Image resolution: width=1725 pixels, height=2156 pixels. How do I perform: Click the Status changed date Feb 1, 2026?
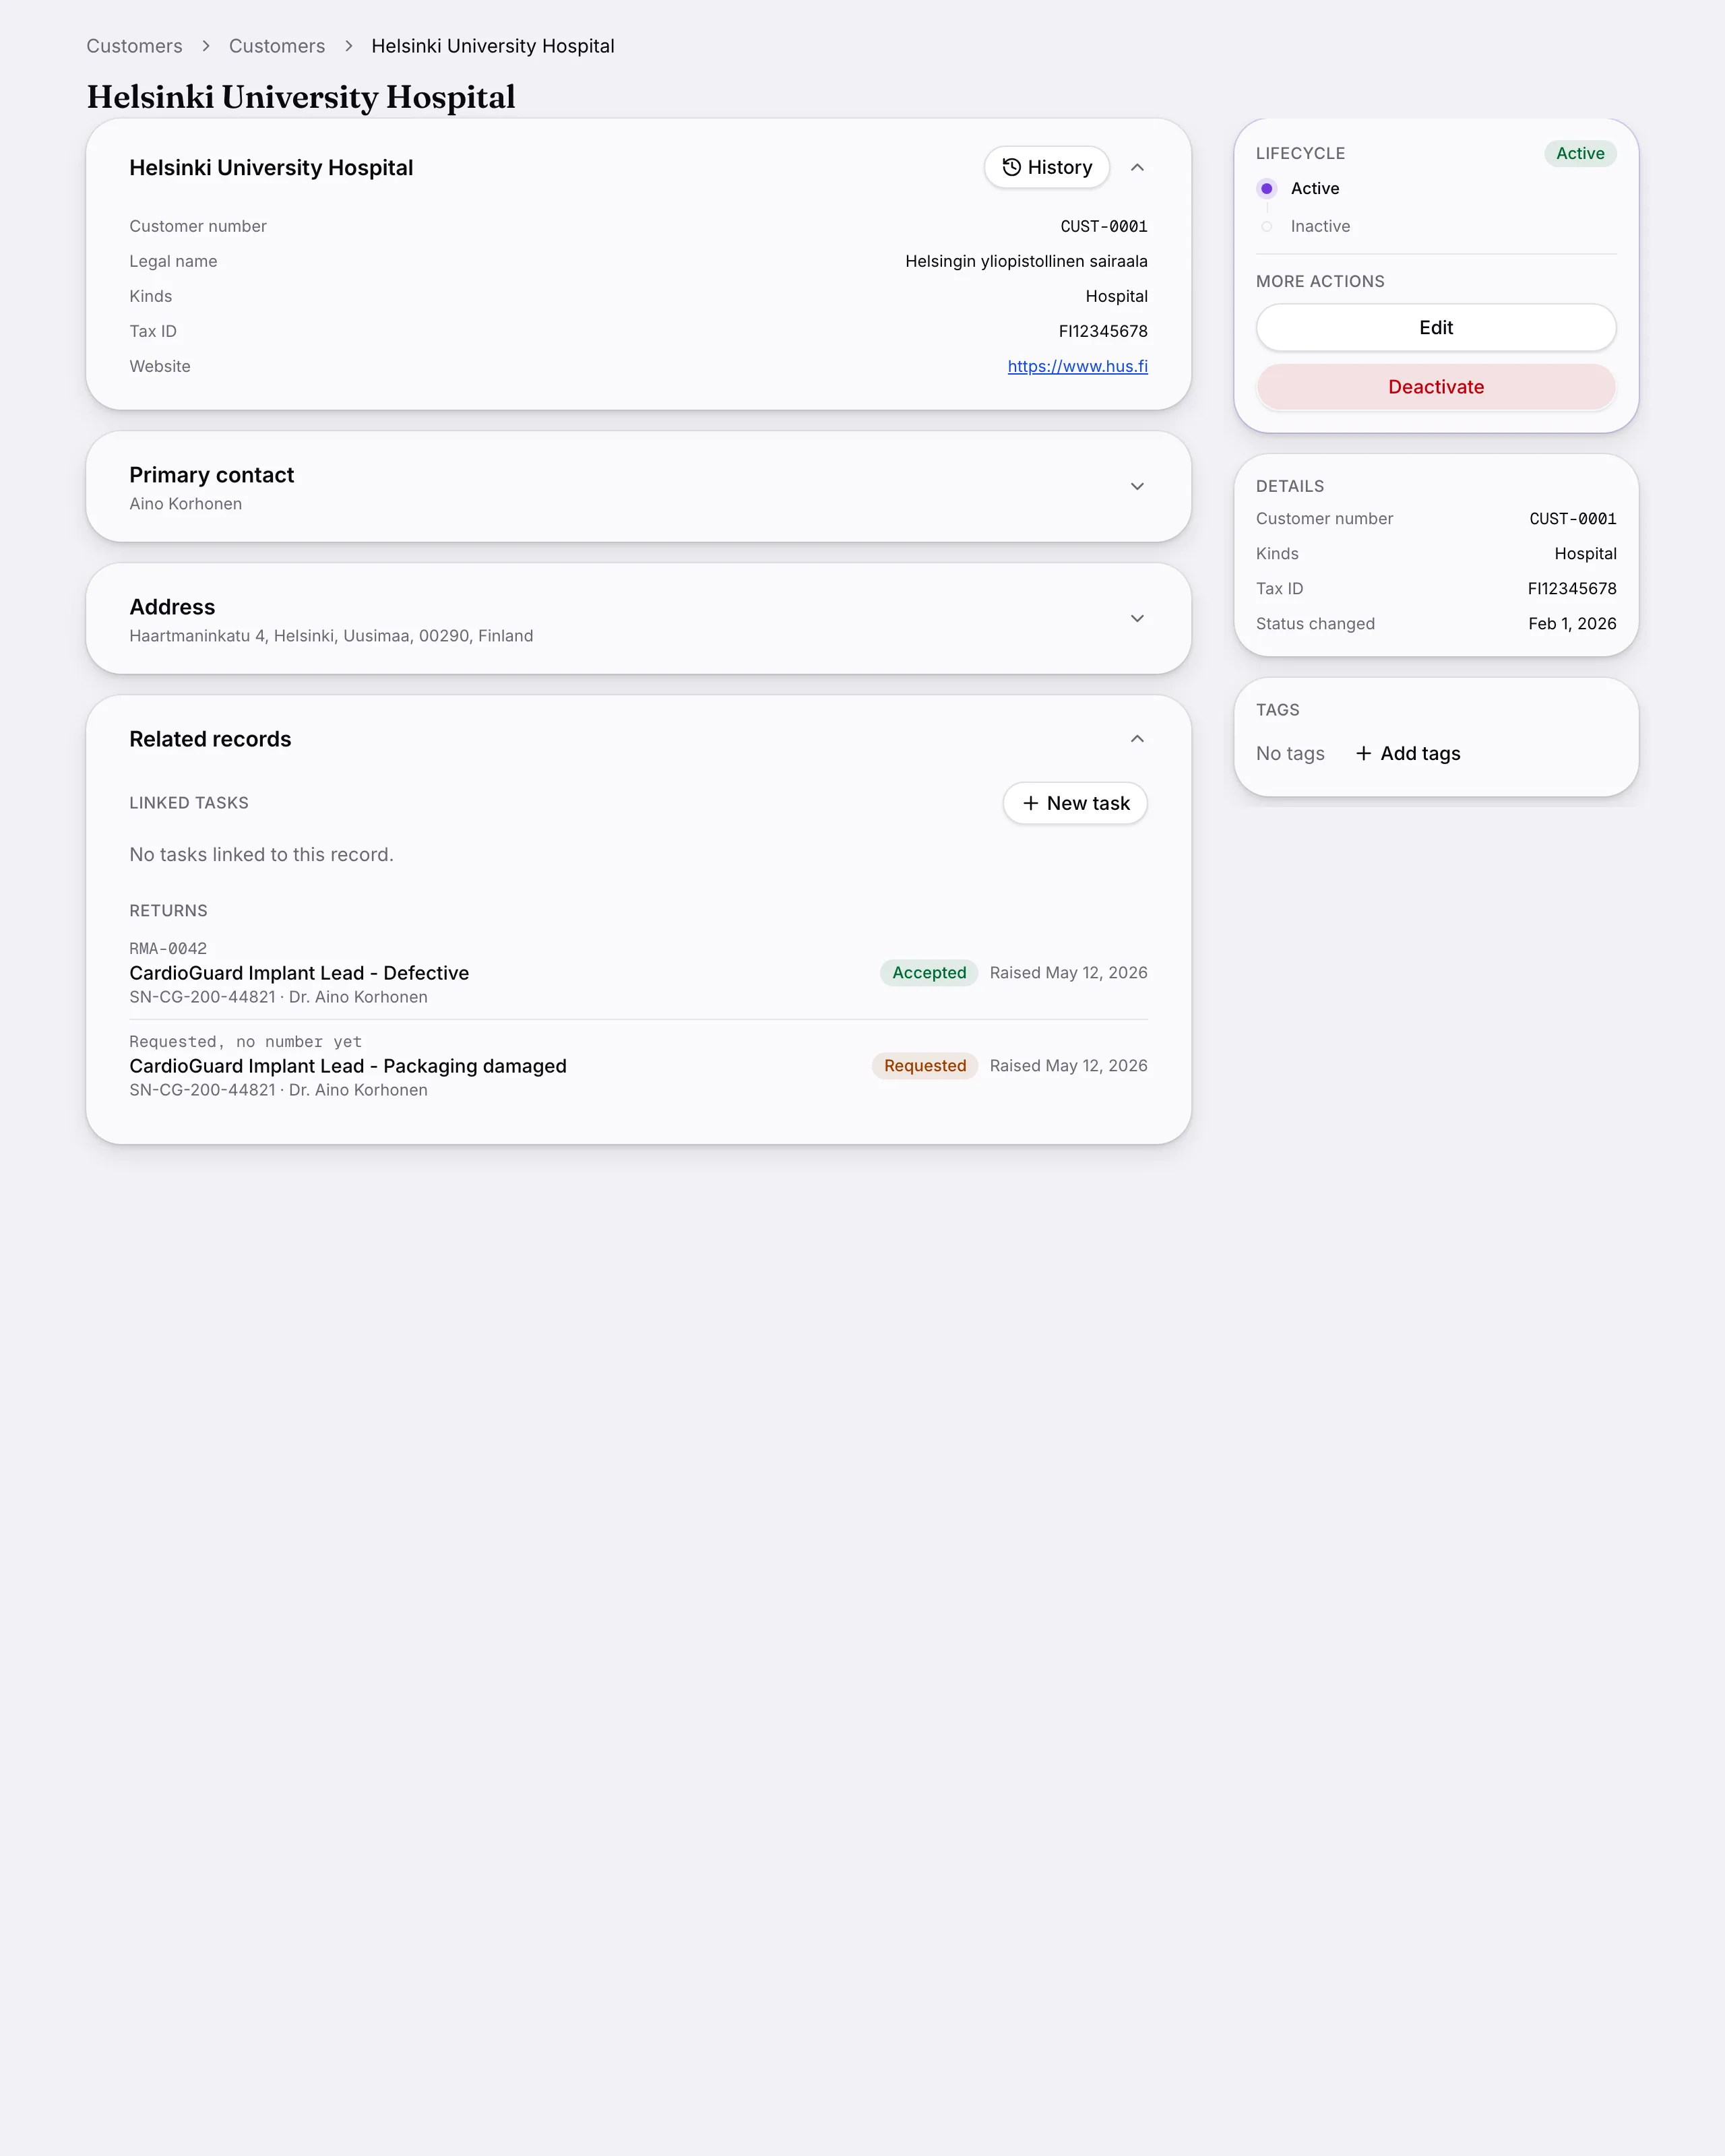pos(1572,623)
